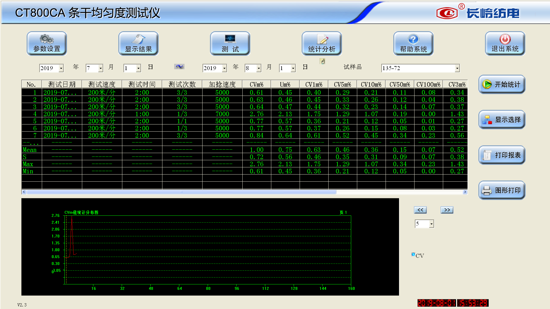Screen dimensions: 550x309
Task: Click table horizontal scrollbar right arrow
Action: coord(465,192)
